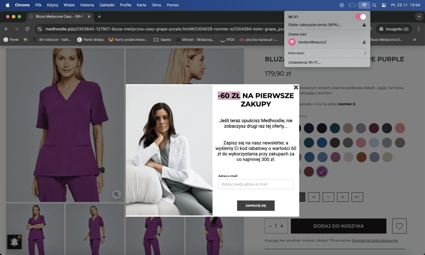Turn off the Wi-Fi switch
This screenshot has height=255, width=425.
360,17
